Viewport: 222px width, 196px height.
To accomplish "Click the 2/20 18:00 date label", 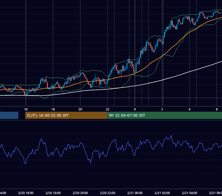I will (x=53, y=193).
